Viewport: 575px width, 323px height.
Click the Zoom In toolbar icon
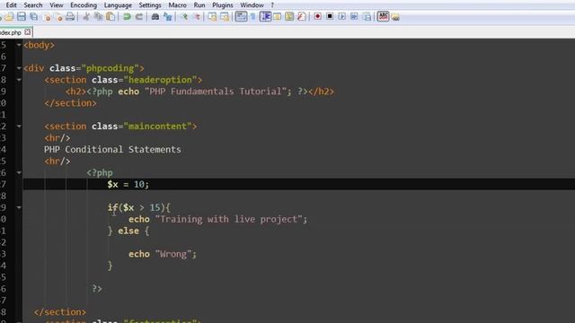(184, 16)
